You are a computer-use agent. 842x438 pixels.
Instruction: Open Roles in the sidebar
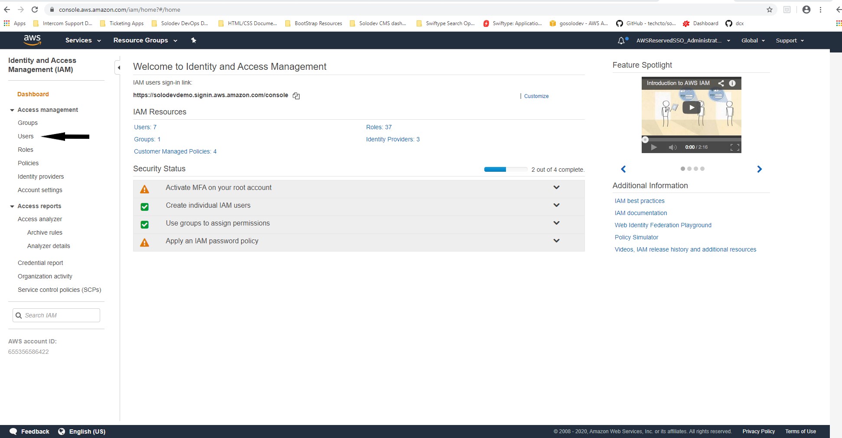tap(26, 150)
